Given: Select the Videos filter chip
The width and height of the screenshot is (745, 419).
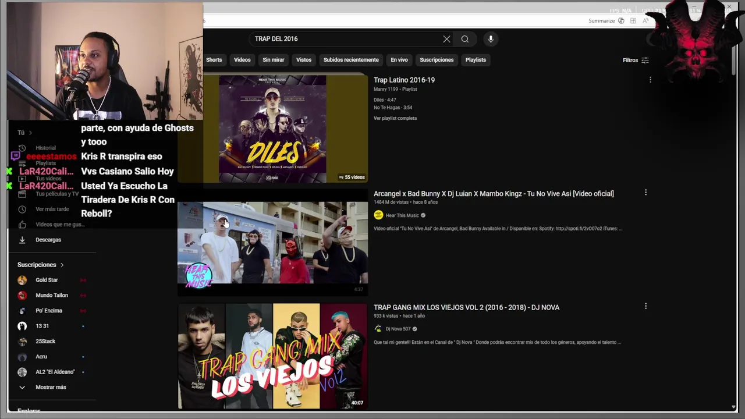Looking at the screenshot, I should (242, 60).
